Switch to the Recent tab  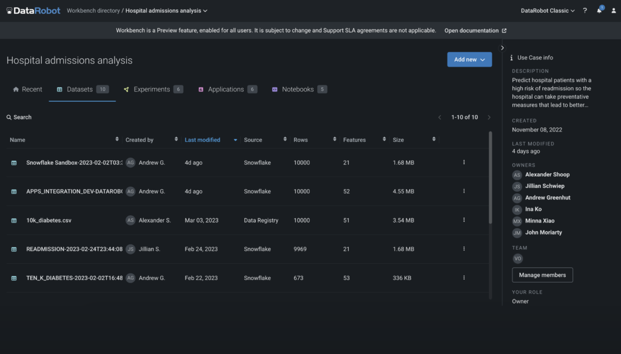pos(27,90)
